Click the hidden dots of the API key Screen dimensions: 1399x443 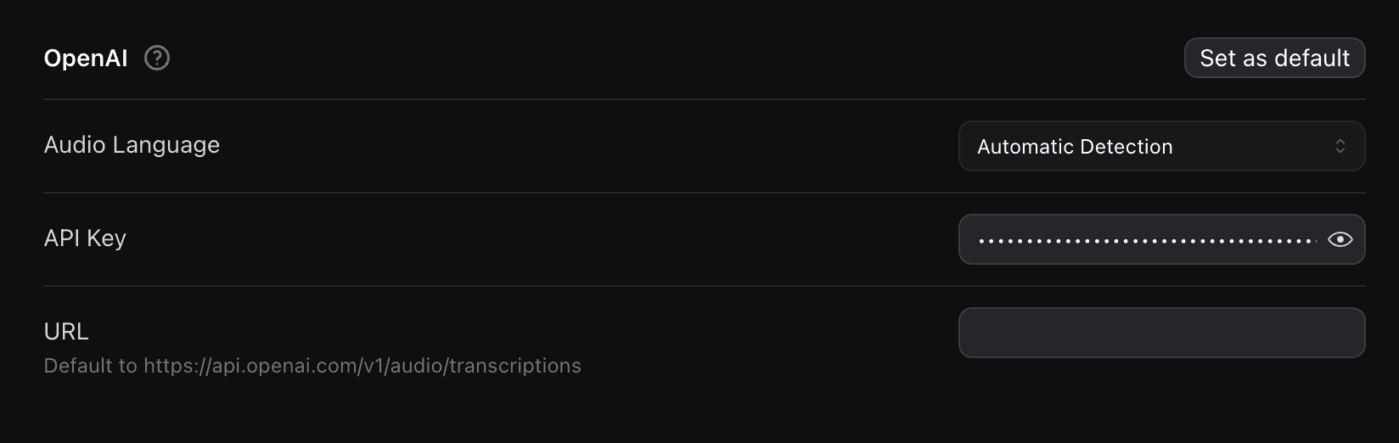click(1146, 241)
